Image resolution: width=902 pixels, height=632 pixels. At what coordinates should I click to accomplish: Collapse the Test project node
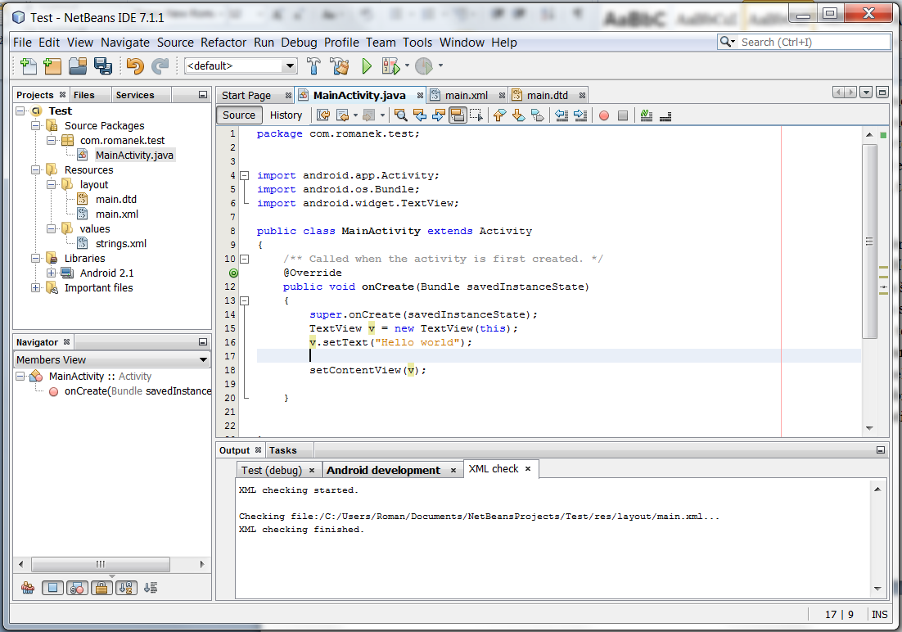point(20,111)
